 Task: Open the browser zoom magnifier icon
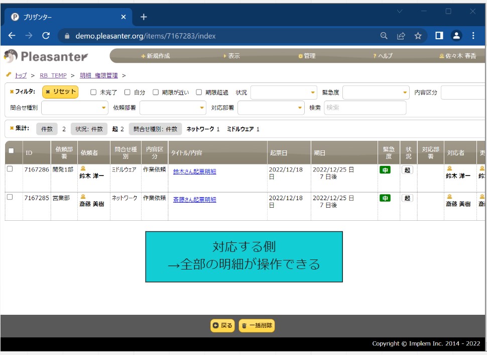tap(384, 36)
